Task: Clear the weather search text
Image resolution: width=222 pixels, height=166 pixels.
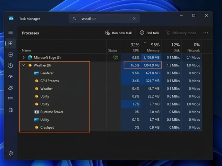Action: (x=134, y=18)
